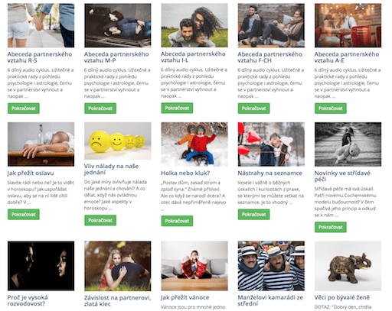Click Pokračovat under Abeceda partnerského vztahu A-E
Image resolution: width=392 pixels, height=311 pixels.
point(331,109)
